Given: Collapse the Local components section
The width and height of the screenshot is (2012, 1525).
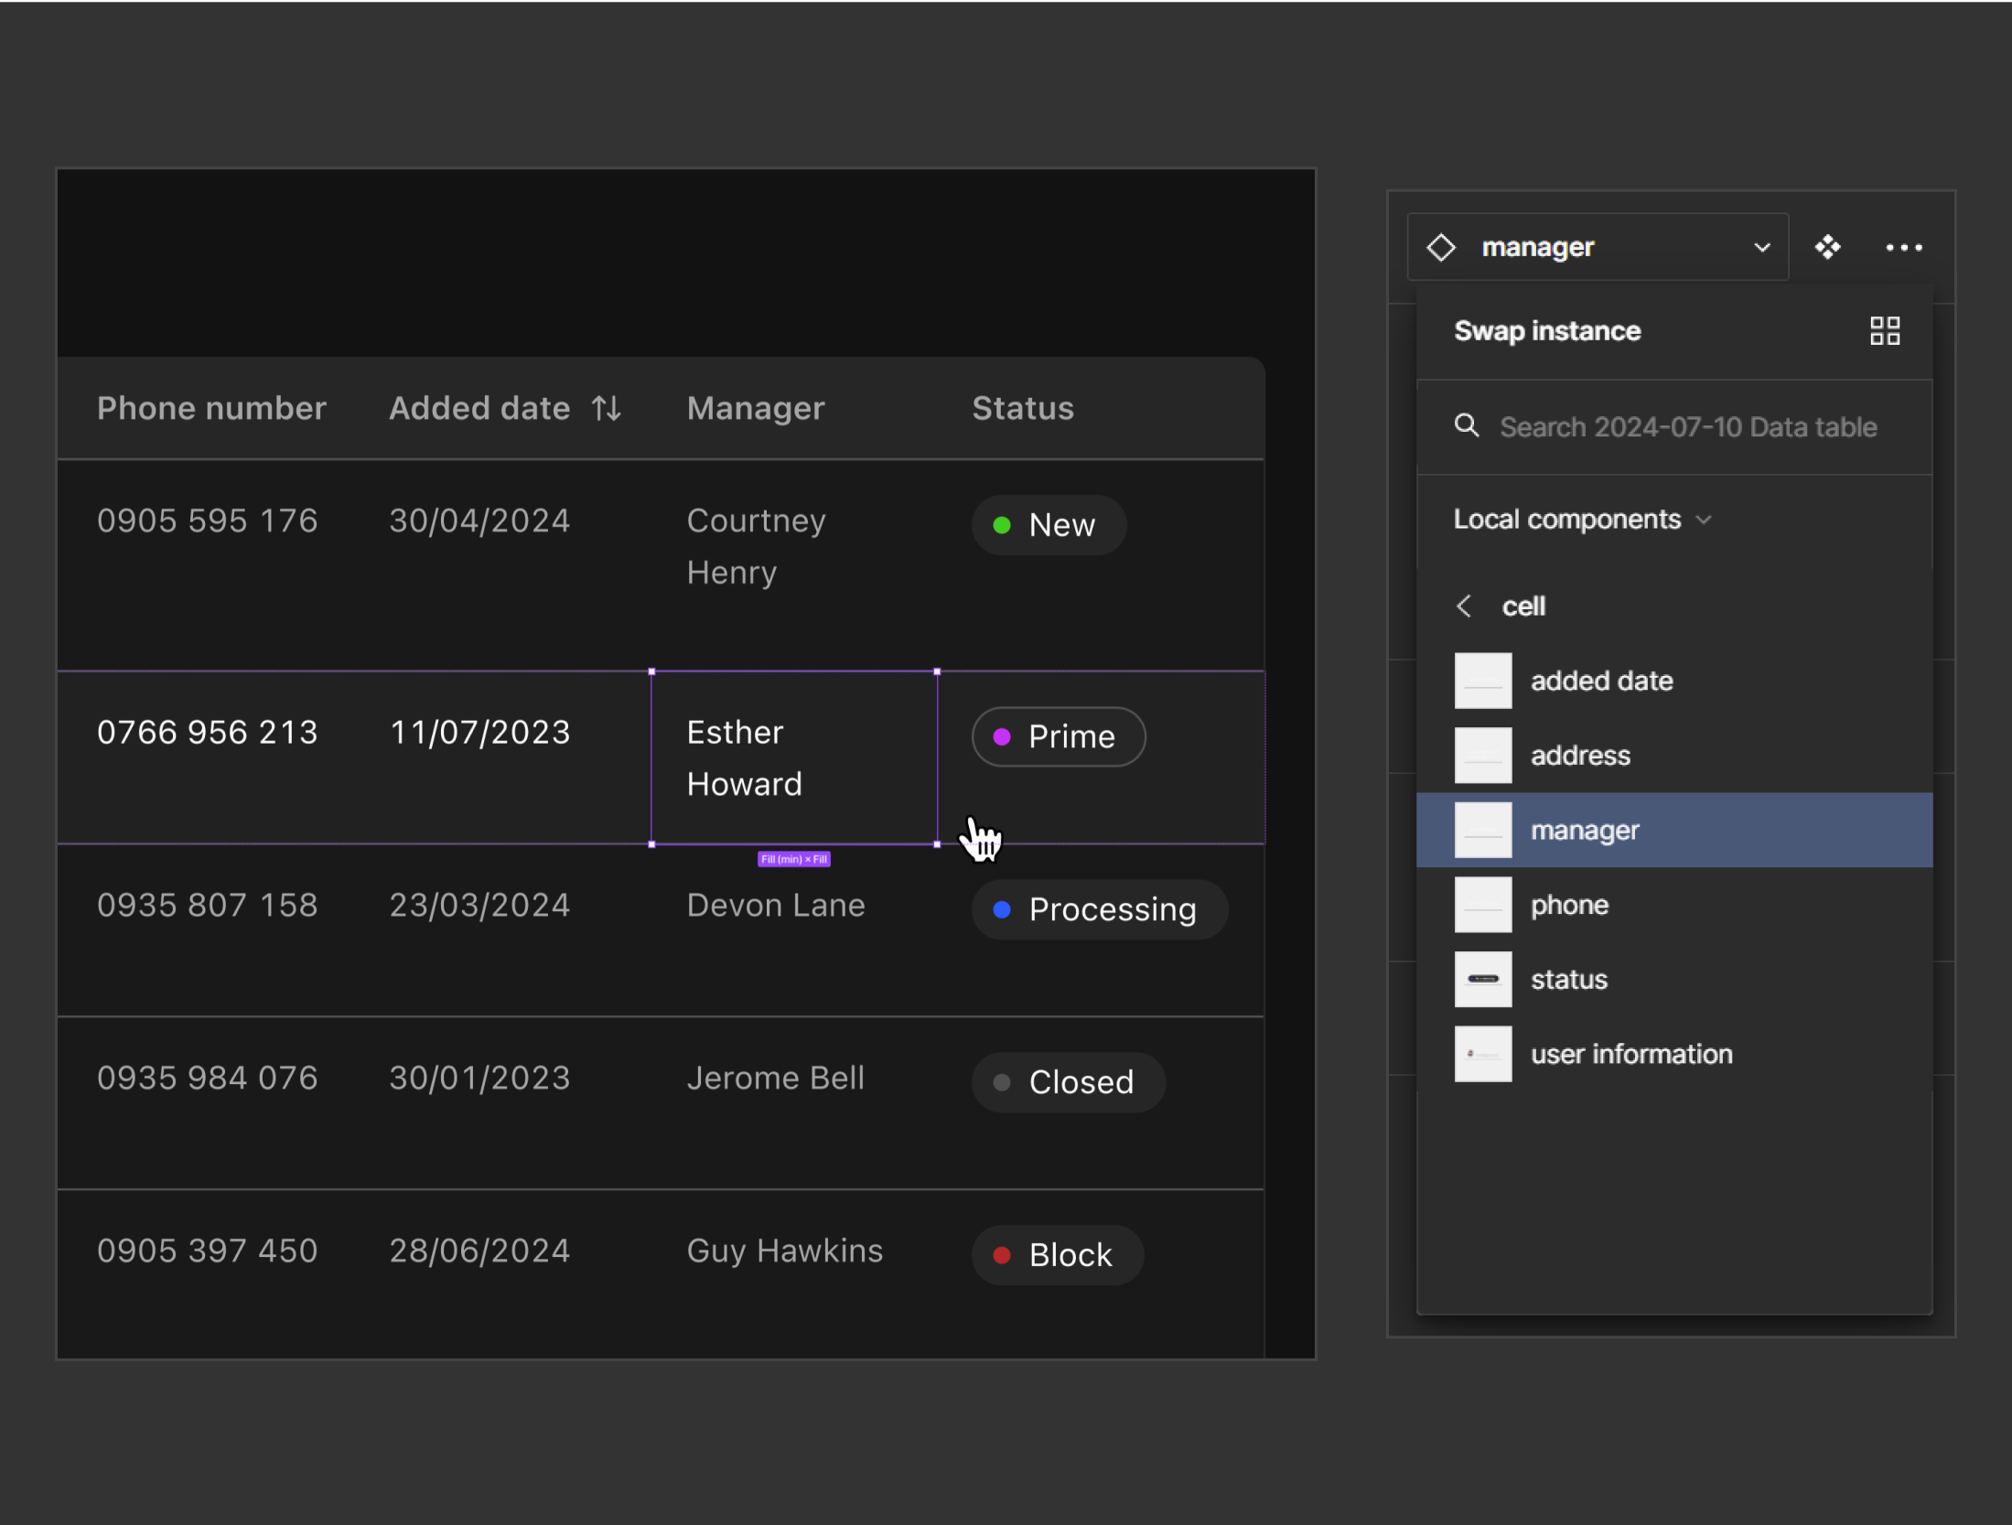Looking at the screenshot, I should 1704,519.
